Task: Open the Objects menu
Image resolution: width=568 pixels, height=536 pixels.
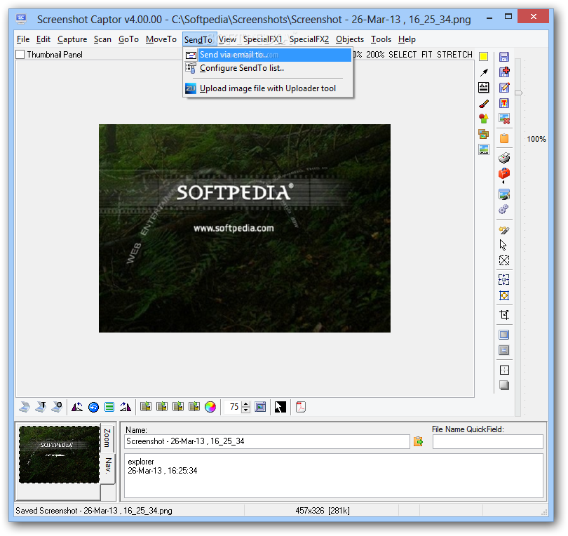Action: tap(350, 39)
